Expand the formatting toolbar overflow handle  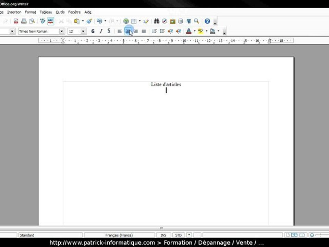(x=224, y=32)
